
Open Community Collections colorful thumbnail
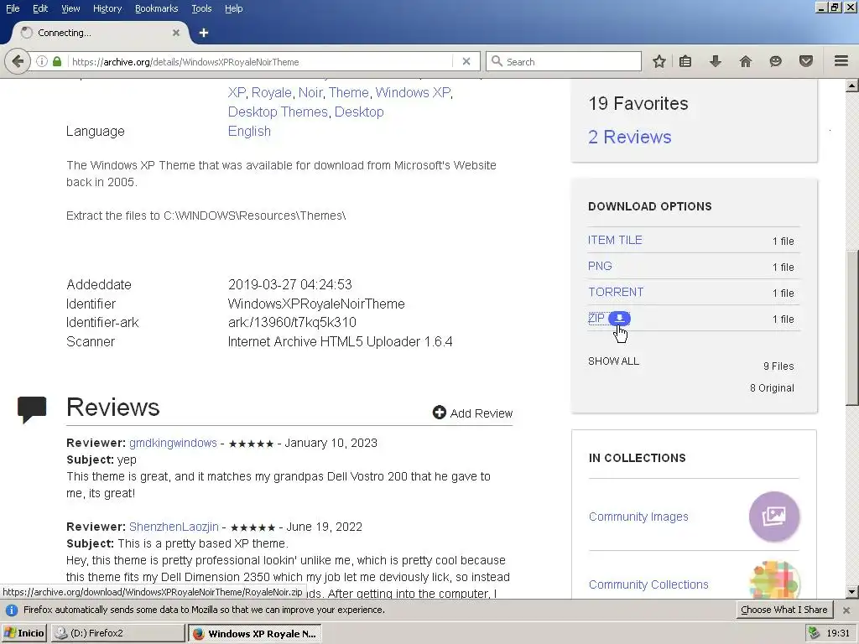(x=774, y=579)
